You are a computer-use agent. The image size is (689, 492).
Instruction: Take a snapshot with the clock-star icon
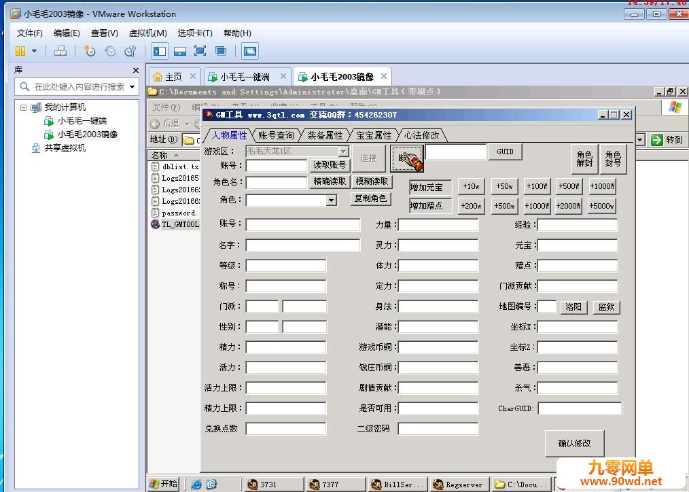click(x=89, y=51)
